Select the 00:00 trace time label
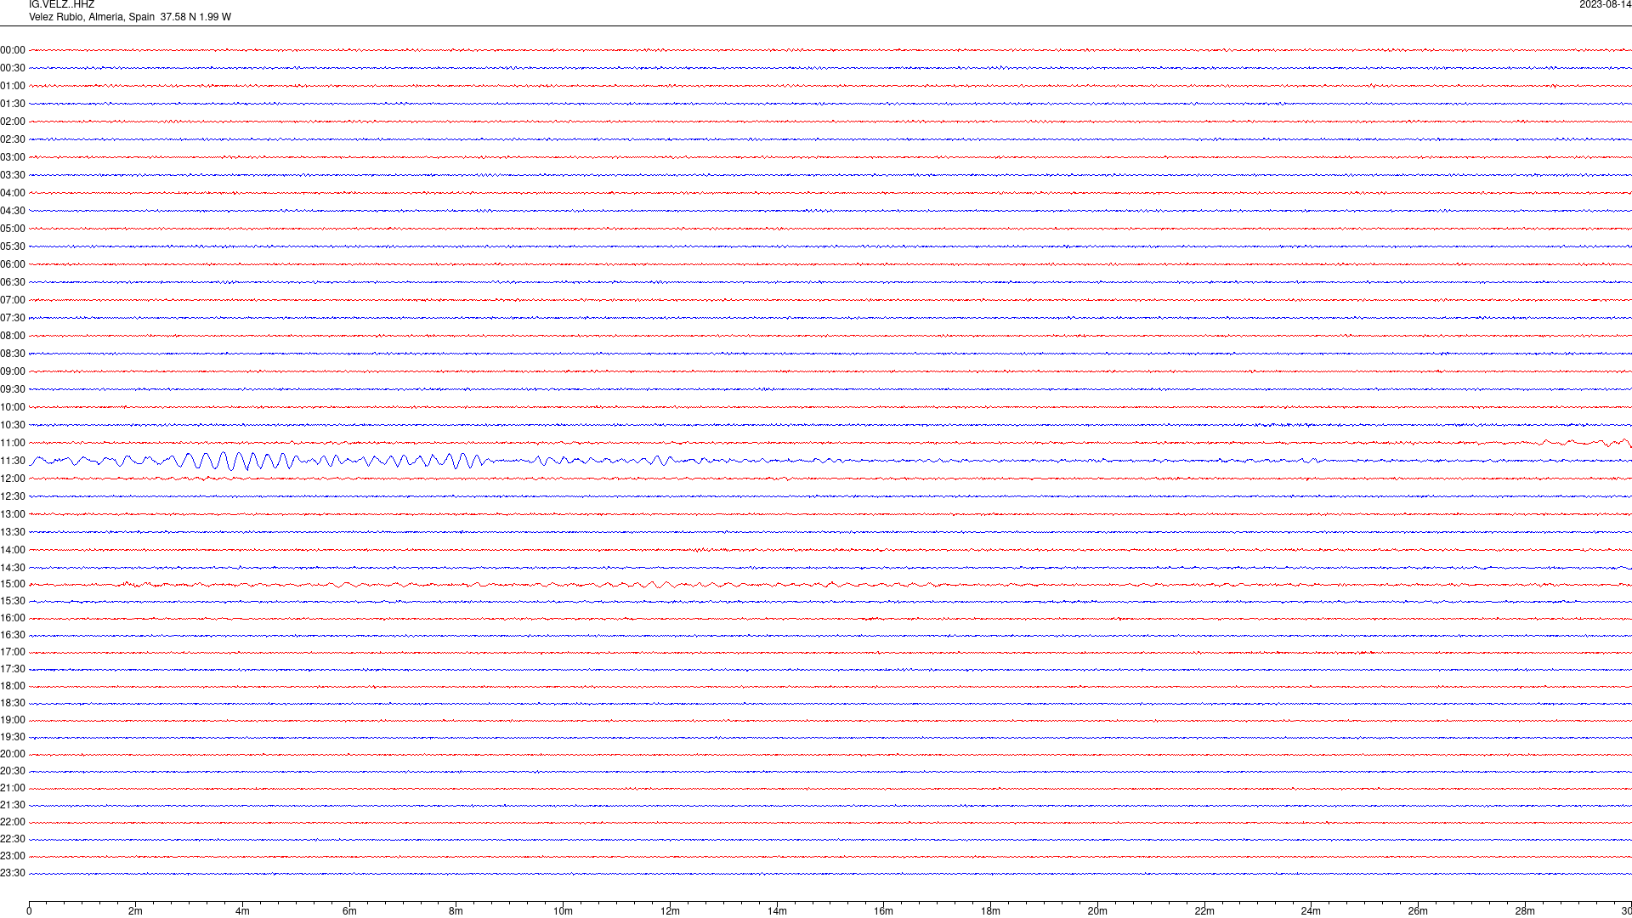The height and width of the screenshot is (918, 1632). pyautogui.click(x=13, y=50)
